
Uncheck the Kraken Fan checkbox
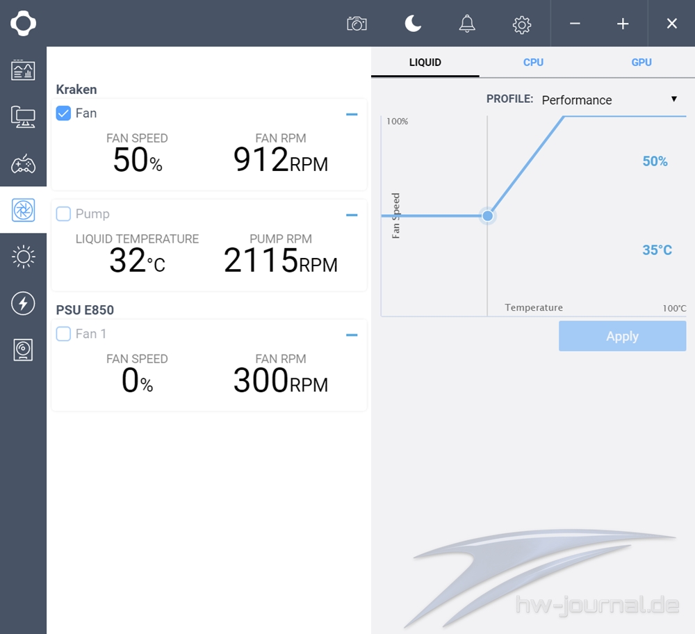(63, 113)
